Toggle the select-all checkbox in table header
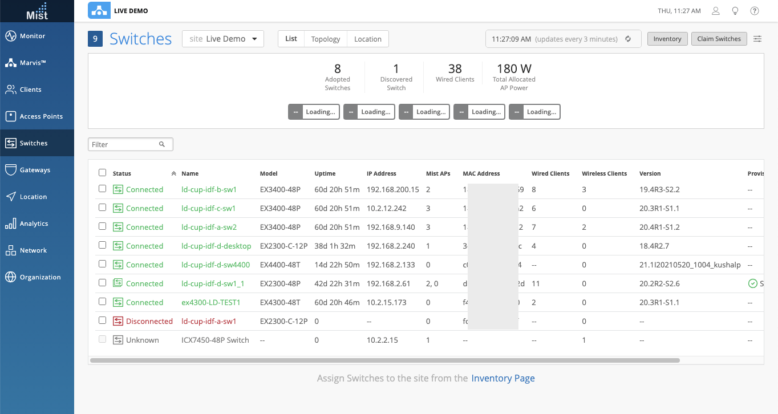This screenshot has width=778, height=414. coord(102,173)
